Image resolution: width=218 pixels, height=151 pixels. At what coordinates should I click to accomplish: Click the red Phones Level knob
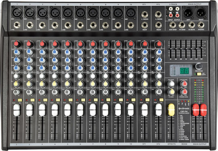[184, 92]
